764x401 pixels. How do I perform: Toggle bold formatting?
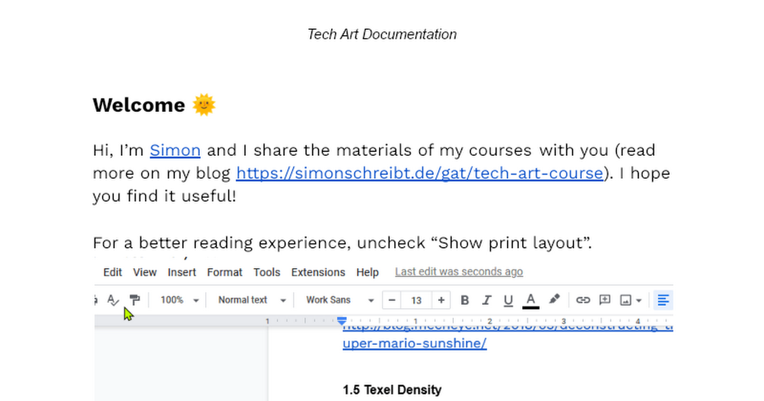tap(465, 300)
